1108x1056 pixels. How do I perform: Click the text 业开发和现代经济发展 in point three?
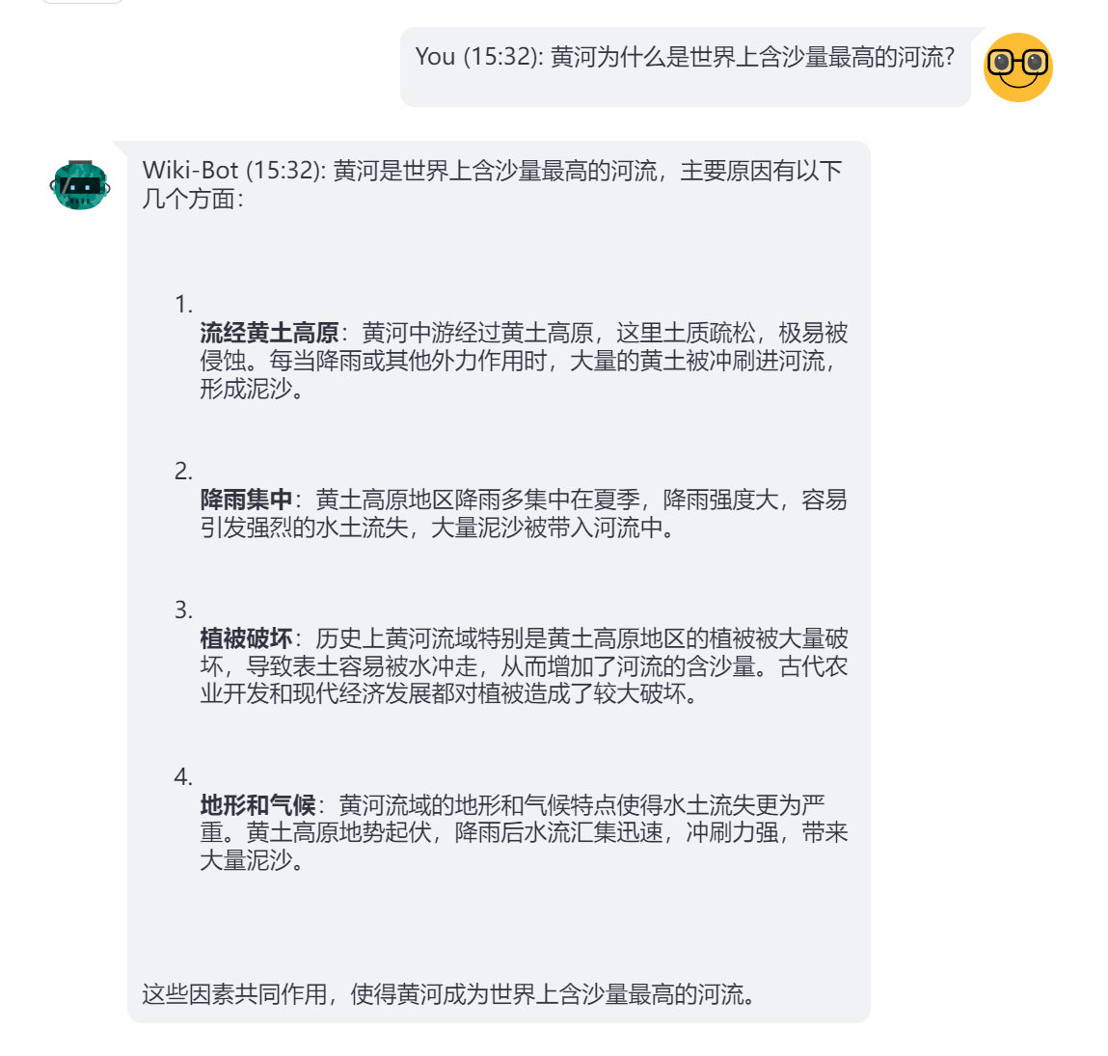(315, 693)
